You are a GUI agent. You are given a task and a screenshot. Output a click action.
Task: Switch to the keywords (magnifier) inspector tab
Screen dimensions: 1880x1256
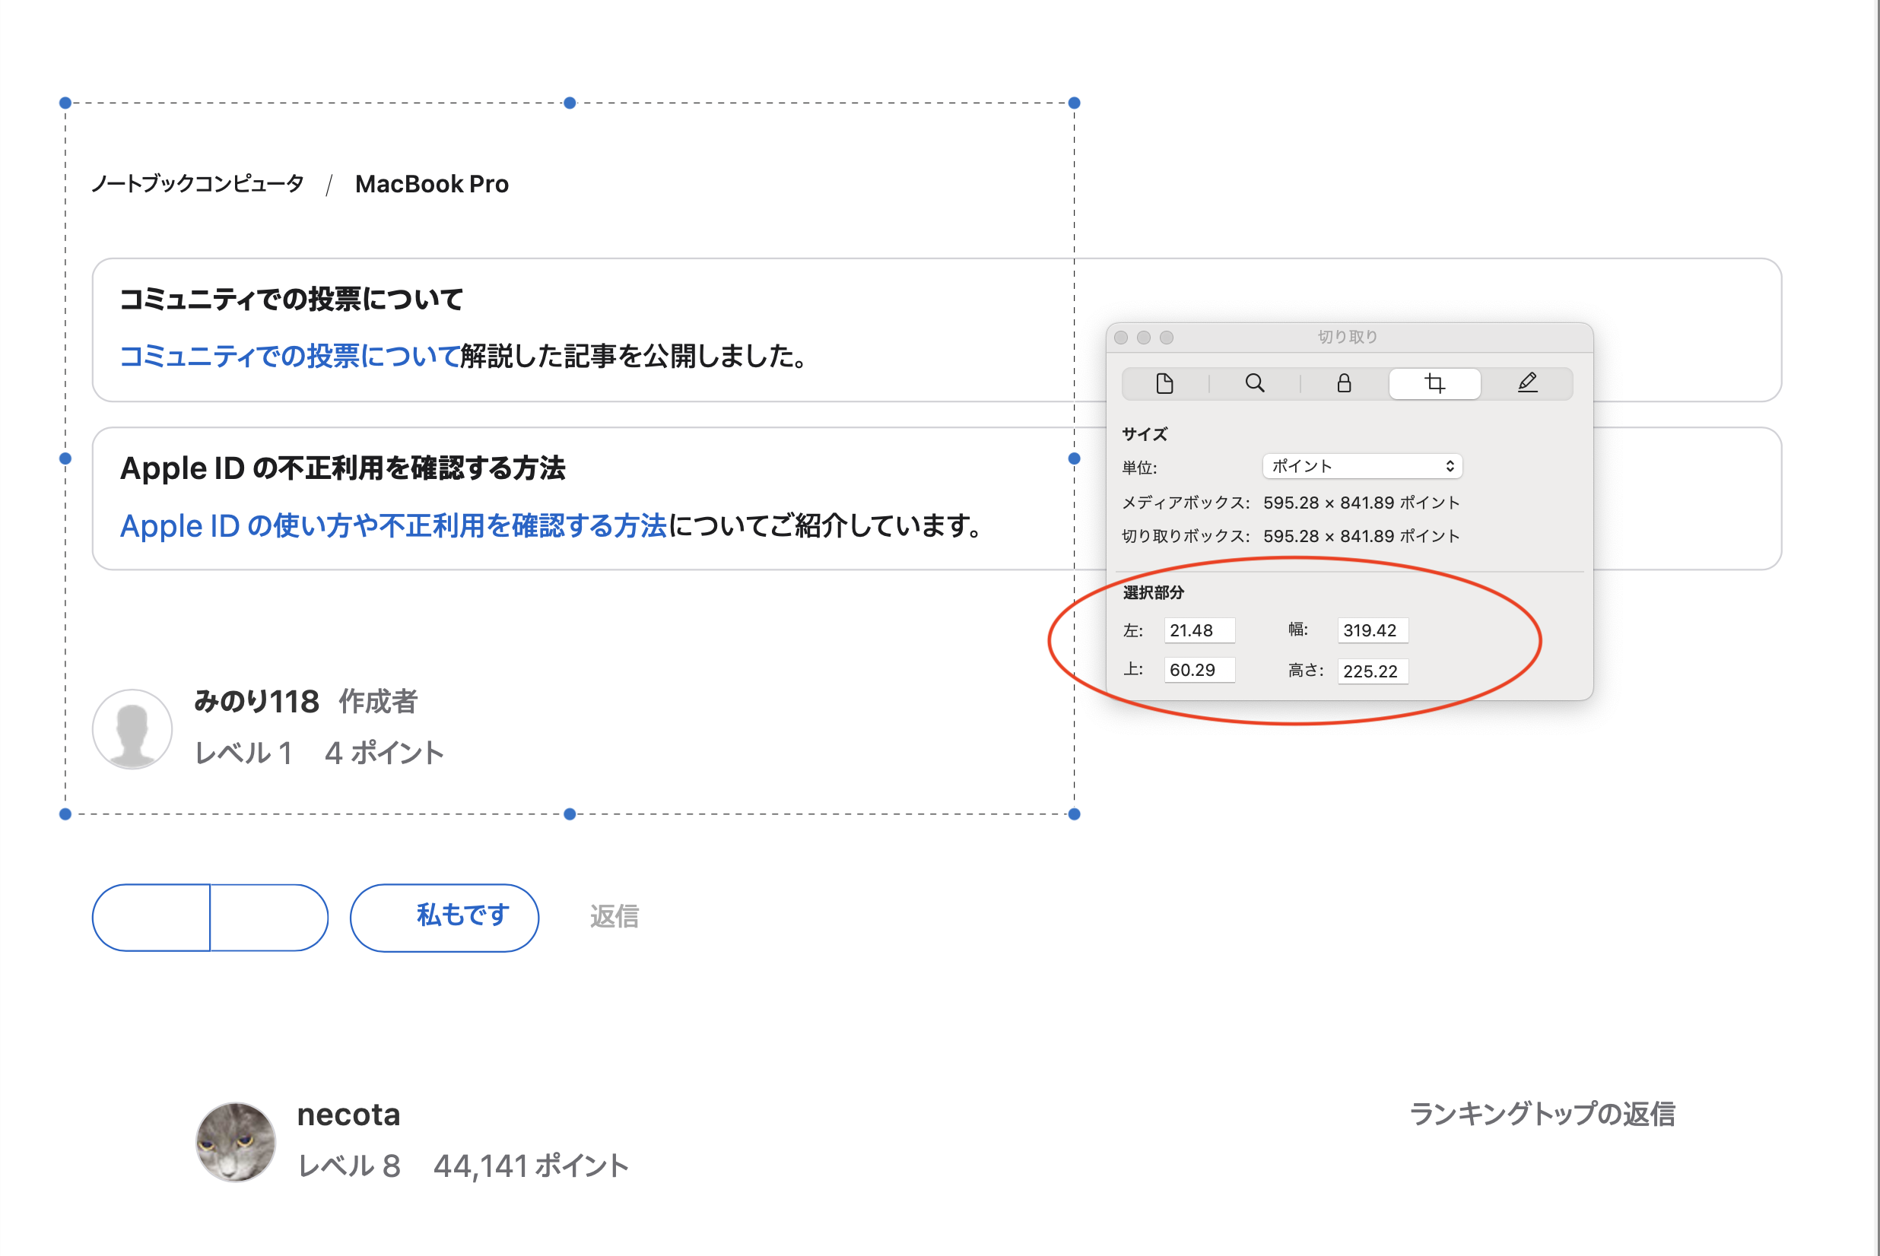pyautogui.click(x=1254, y=384)
